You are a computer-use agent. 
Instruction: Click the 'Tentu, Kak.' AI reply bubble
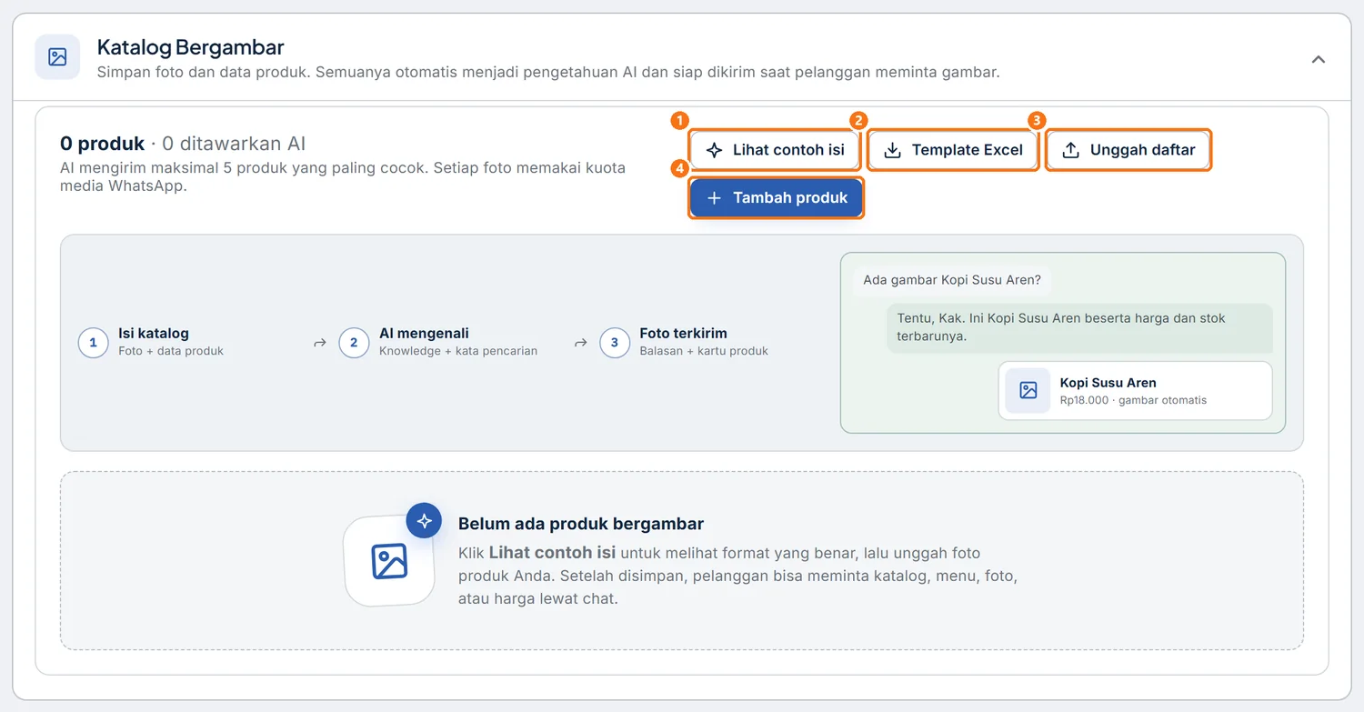1079,327
